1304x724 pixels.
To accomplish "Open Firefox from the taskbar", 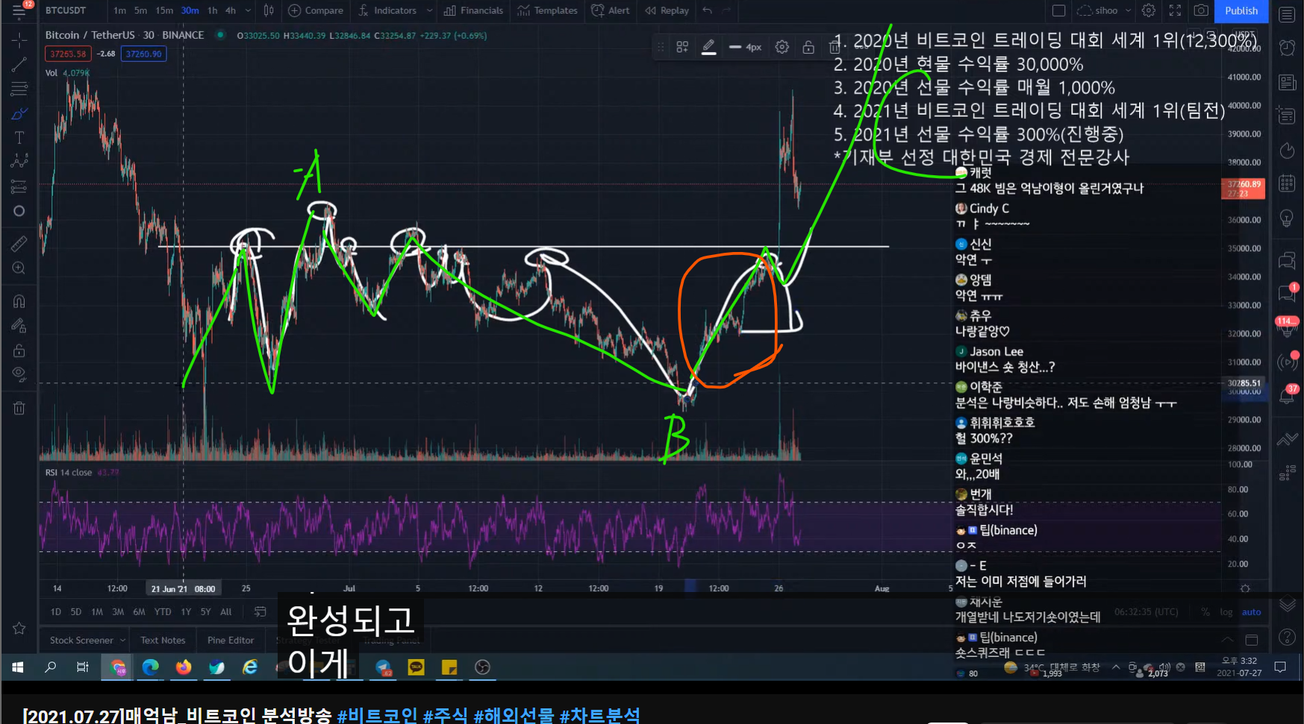I will click(184, 667).
